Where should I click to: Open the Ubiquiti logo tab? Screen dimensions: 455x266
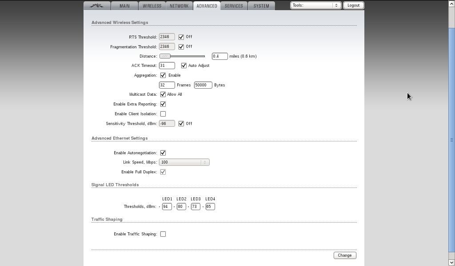pyautogui.click(x=97, y=6)
